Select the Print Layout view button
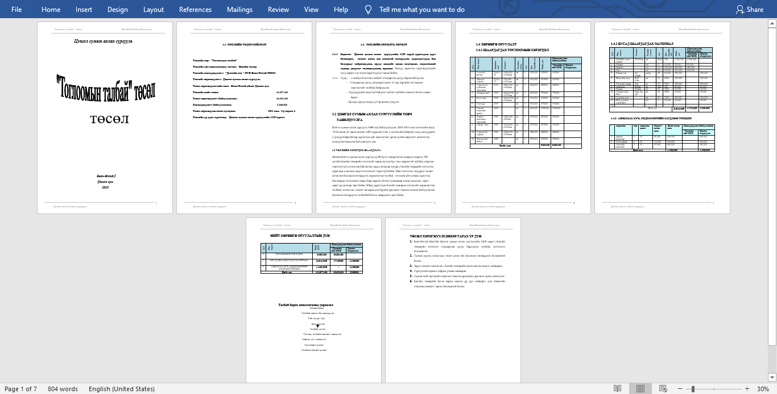This screenshot has height=394, width=777. (640, 389)
